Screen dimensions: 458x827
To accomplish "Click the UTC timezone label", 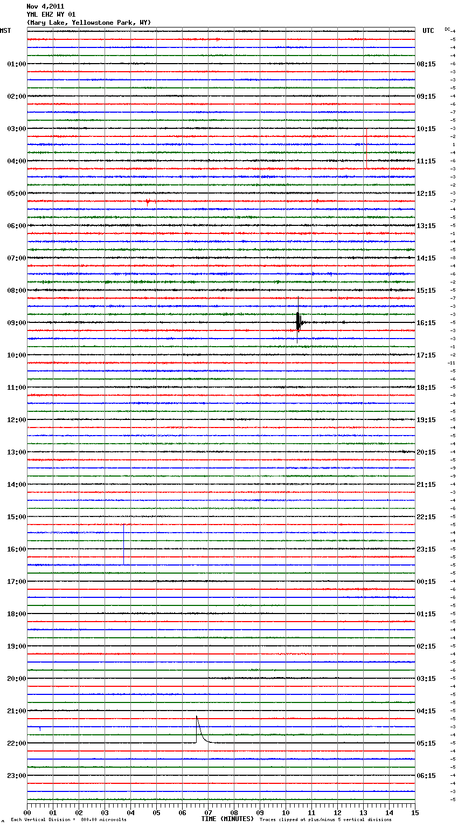I will (428, 31).
